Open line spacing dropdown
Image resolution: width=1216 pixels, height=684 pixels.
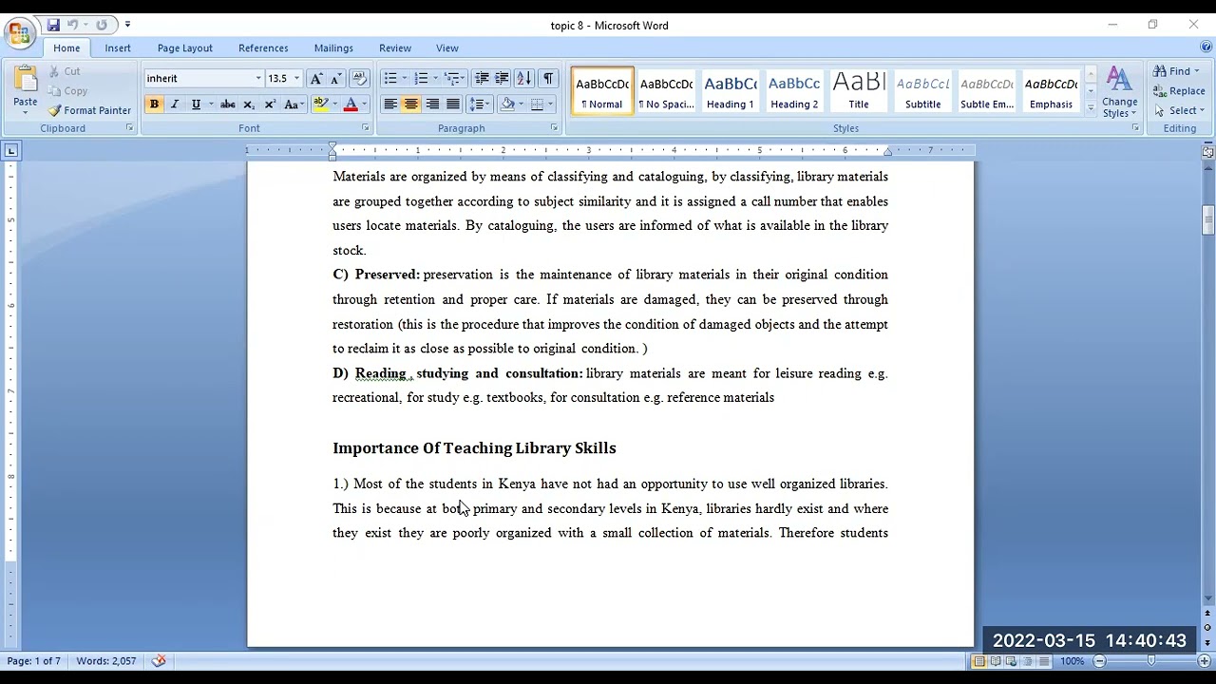(x=480, y=104)
